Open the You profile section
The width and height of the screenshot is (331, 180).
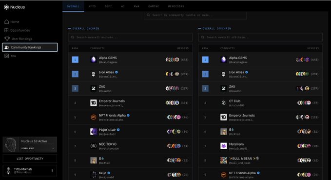[10, 56]
